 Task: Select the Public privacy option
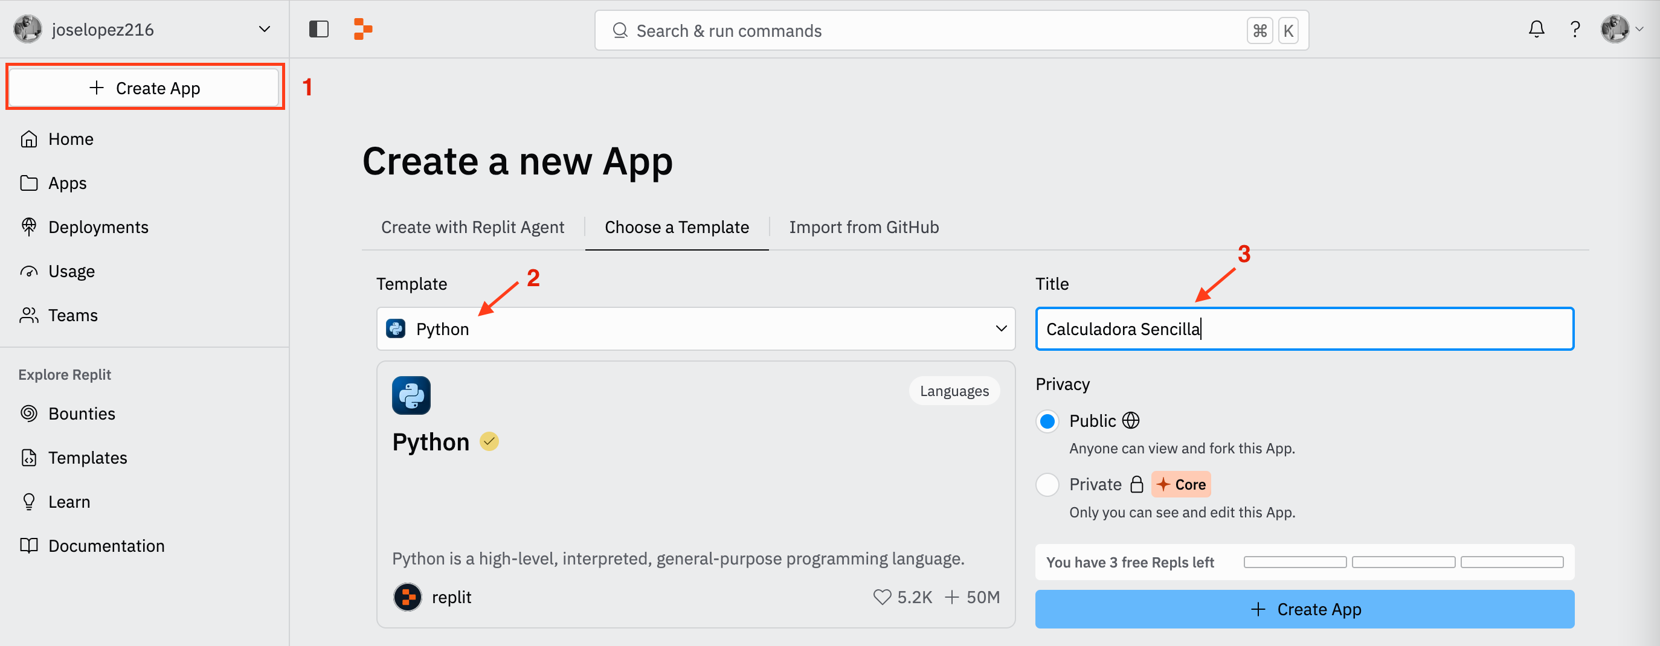[1047, 421]
